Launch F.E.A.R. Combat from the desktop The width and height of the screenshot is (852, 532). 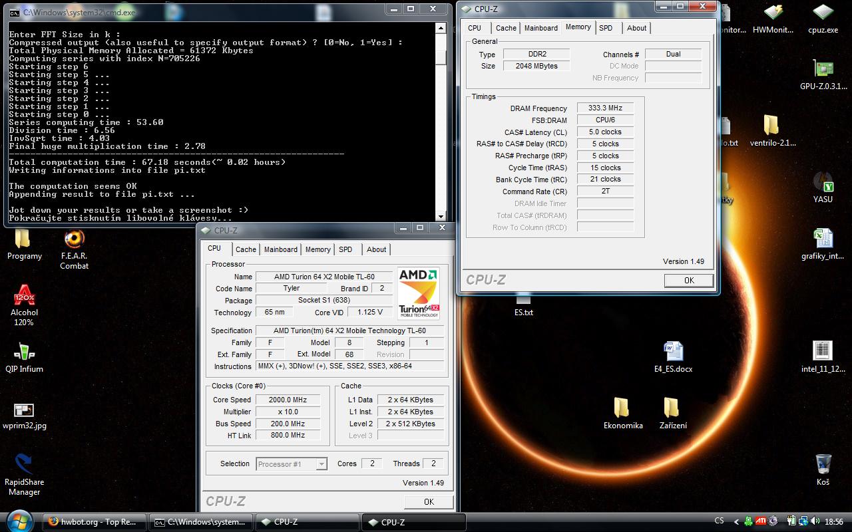pos(75,249)
